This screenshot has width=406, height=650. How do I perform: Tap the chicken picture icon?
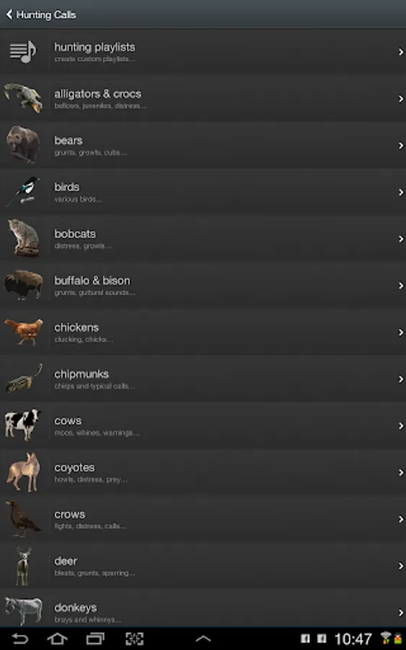coord(24,331)
